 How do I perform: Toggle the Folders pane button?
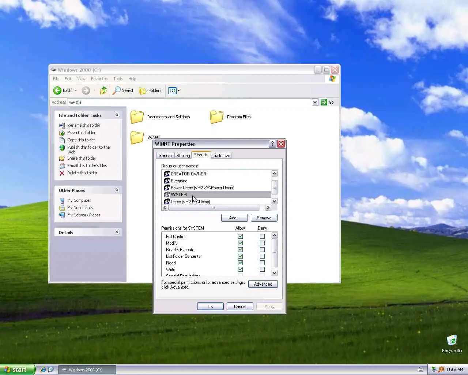[x=150, y=90]
